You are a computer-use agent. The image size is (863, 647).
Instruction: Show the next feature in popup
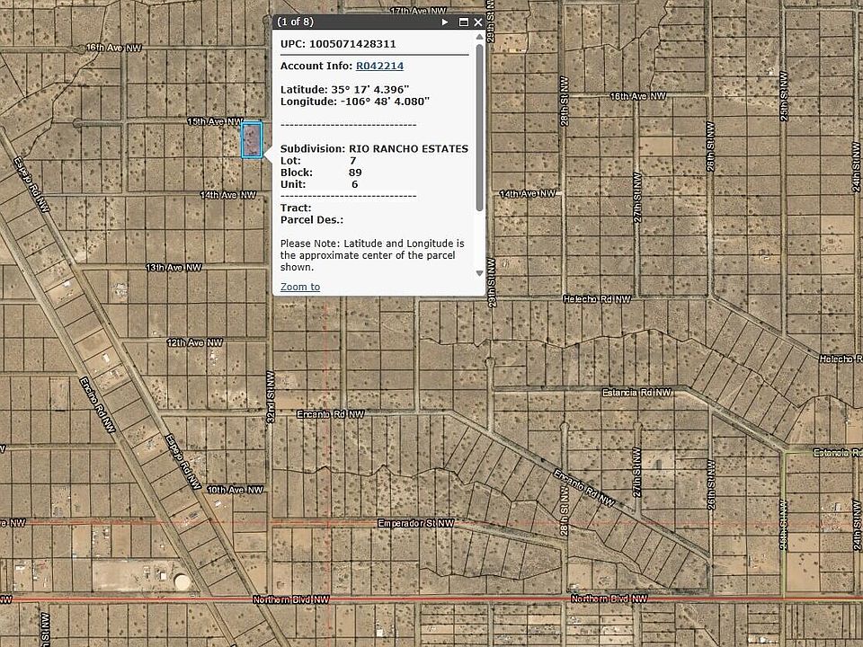[x=445, y=22]
